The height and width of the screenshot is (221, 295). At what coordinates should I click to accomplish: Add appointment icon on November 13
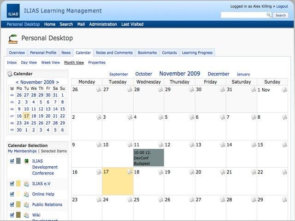223,145
